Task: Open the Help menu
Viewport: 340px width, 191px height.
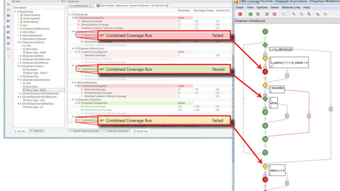Action: click(x=307, y=7)
